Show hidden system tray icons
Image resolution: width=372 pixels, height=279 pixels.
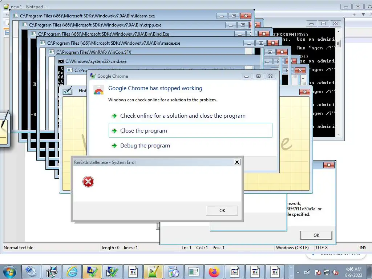click(x=298, y=272)
